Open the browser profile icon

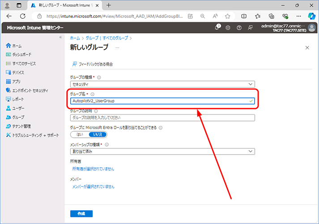pyautogui.click(x=7, y=5)
